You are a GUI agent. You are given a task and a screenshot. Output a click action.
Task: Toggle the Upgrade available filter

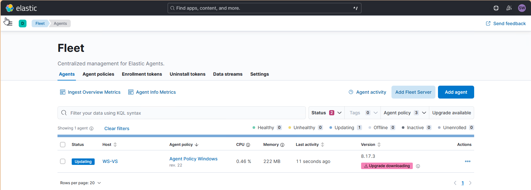point(452,113)
